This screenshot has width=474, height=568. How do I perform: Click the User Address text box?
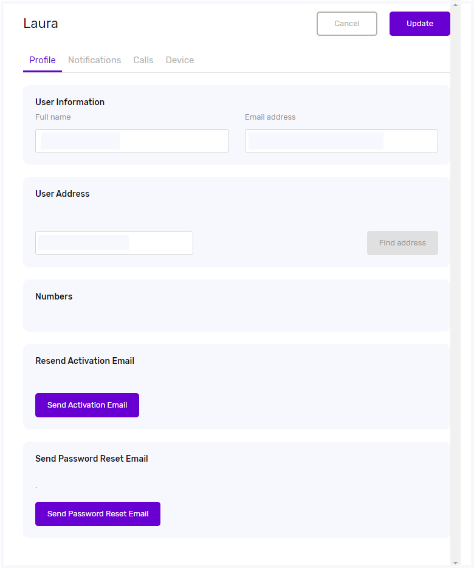114,243
